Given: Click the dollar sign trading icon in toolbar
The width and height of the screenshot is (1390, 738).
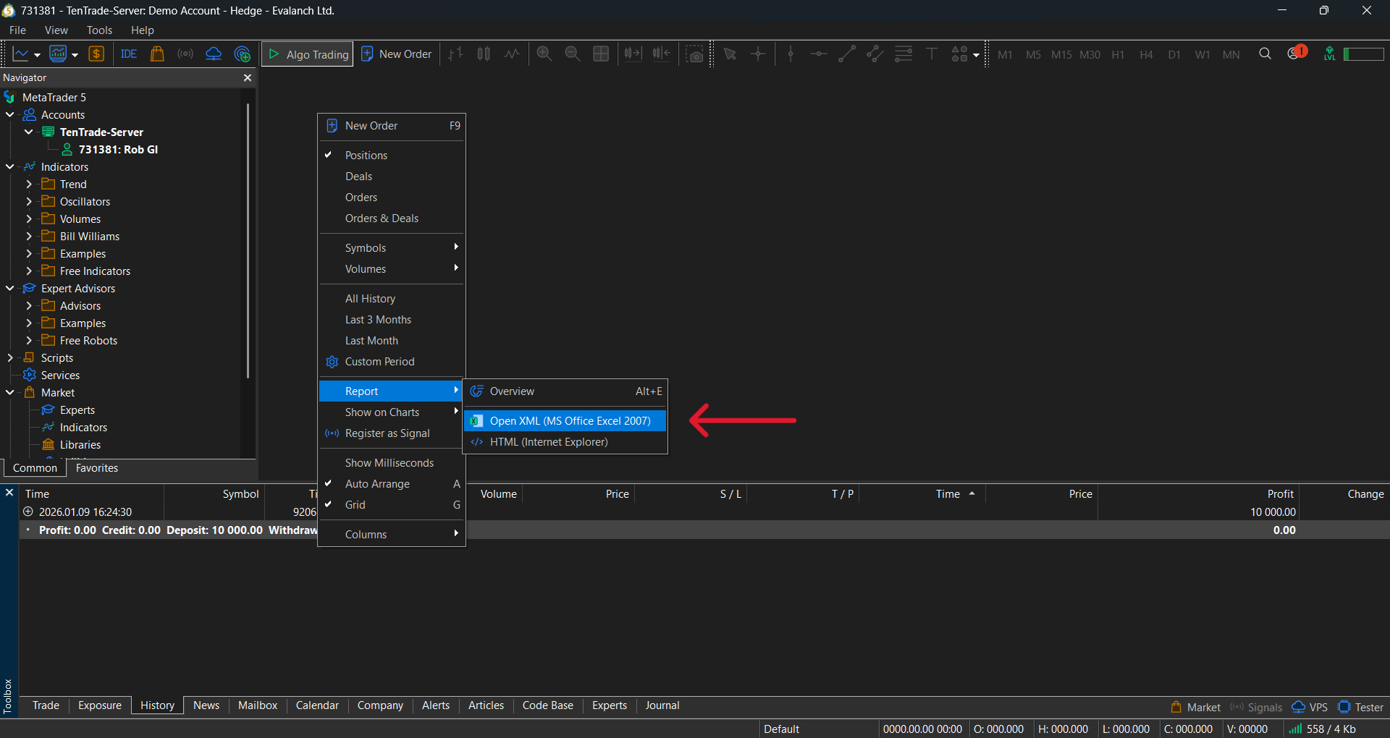Looking at the screenshot, I should [x=96, y=54].
